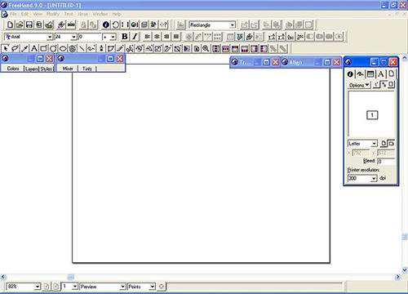408x294 pixels.
Task: Click the Open file folder icon
Action: pyautogui.click(x=20, y=24)
